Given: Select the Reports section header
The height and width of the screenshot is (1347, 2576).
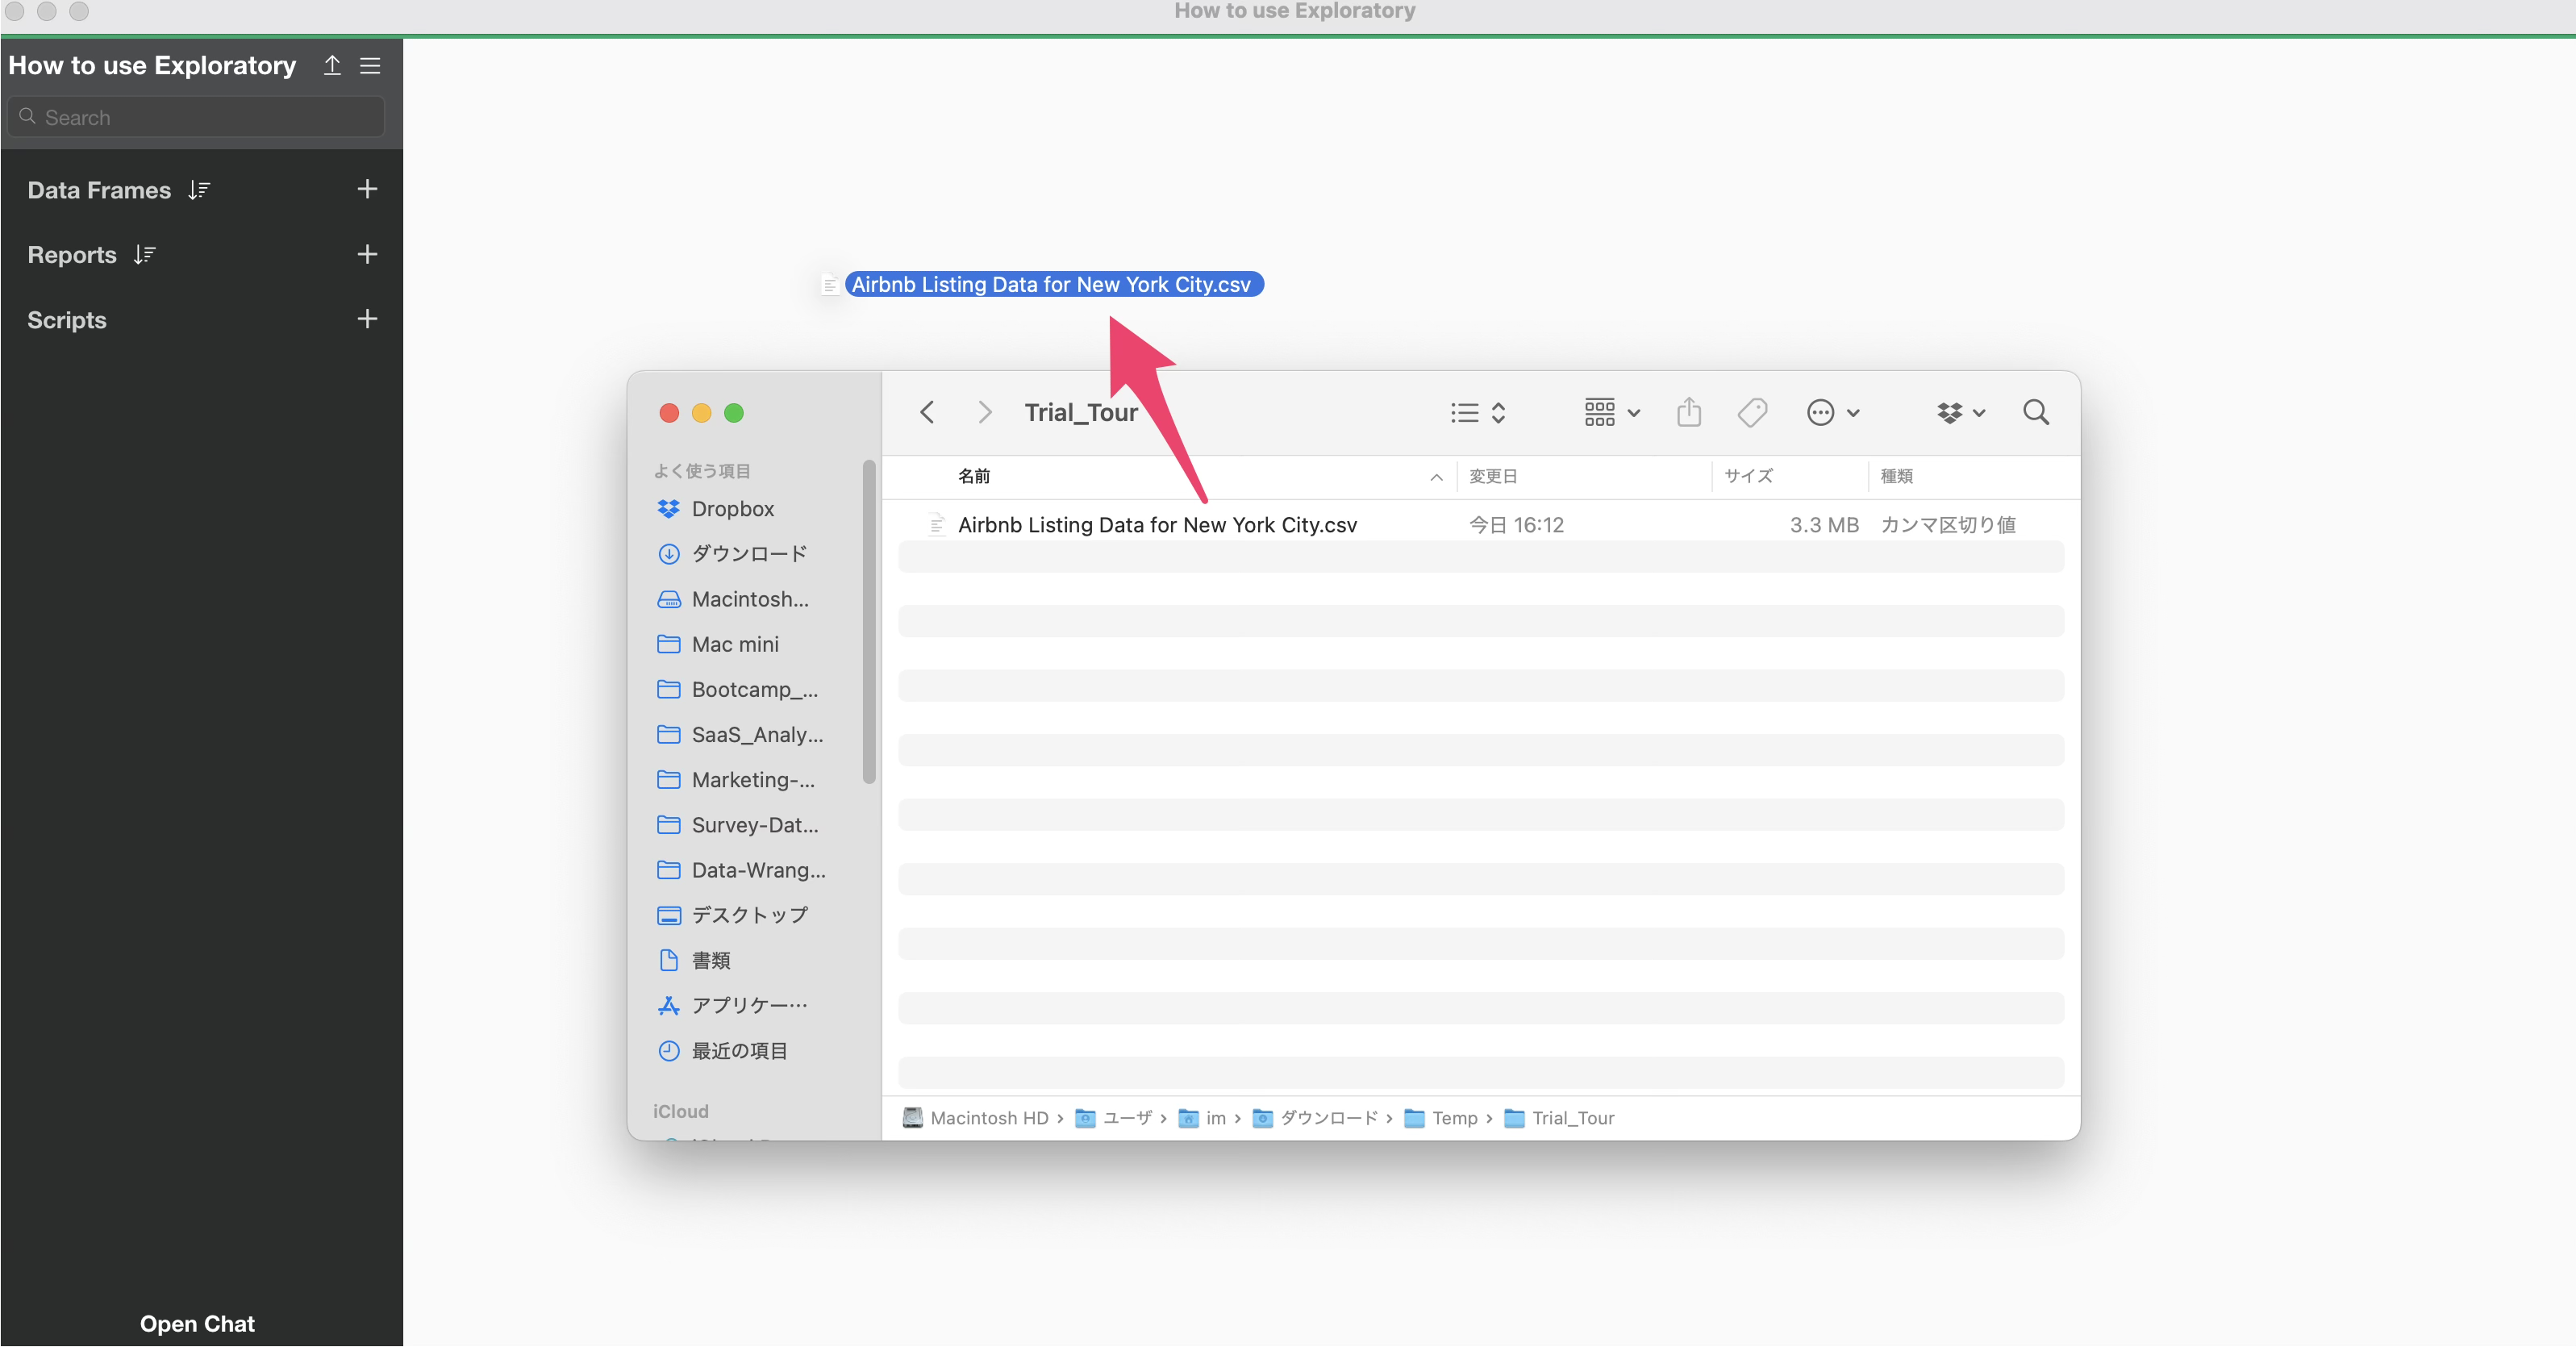Looking at the screenshot, I should [72, 255].
